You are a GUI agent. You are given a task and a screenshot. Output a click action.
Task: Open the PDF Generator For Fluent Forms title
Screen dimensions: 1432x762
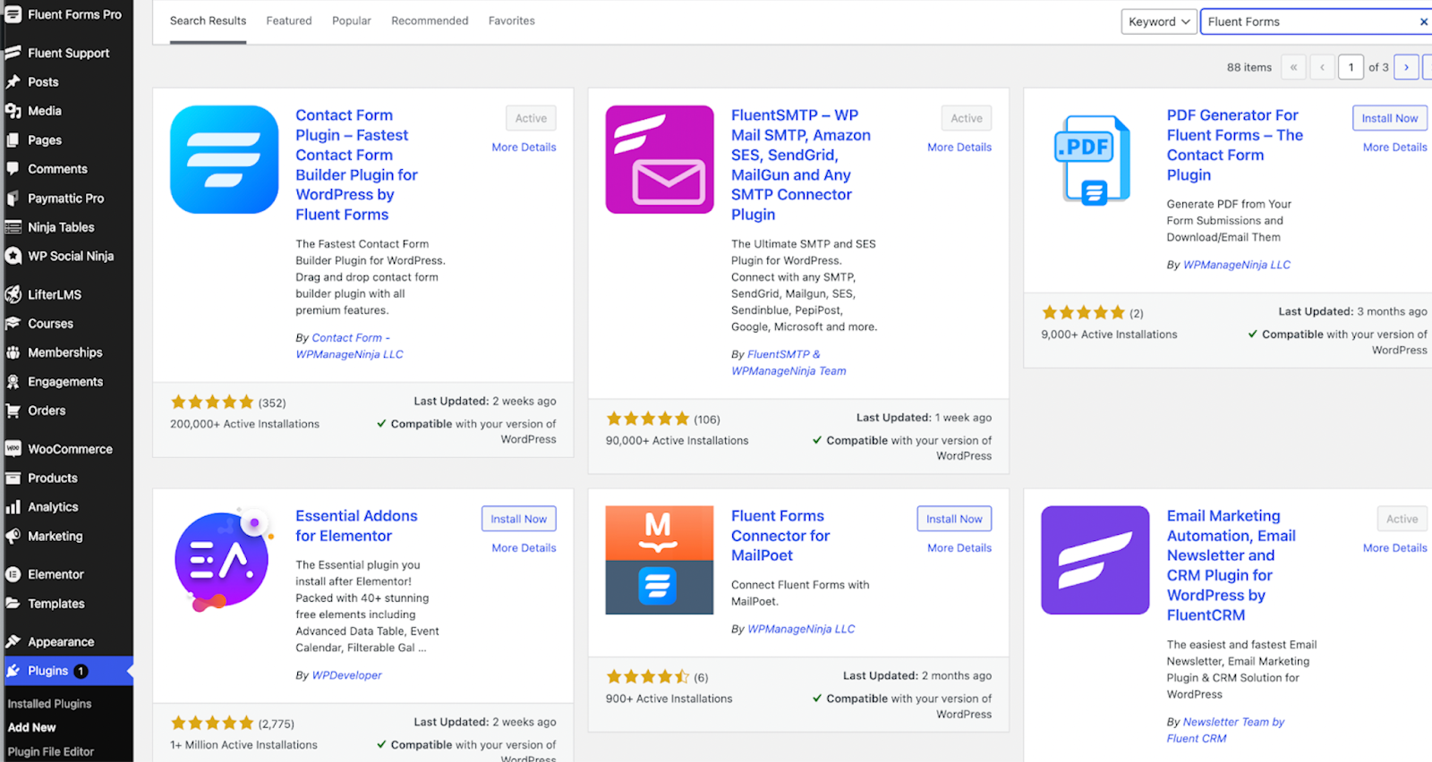(1235, 145)
